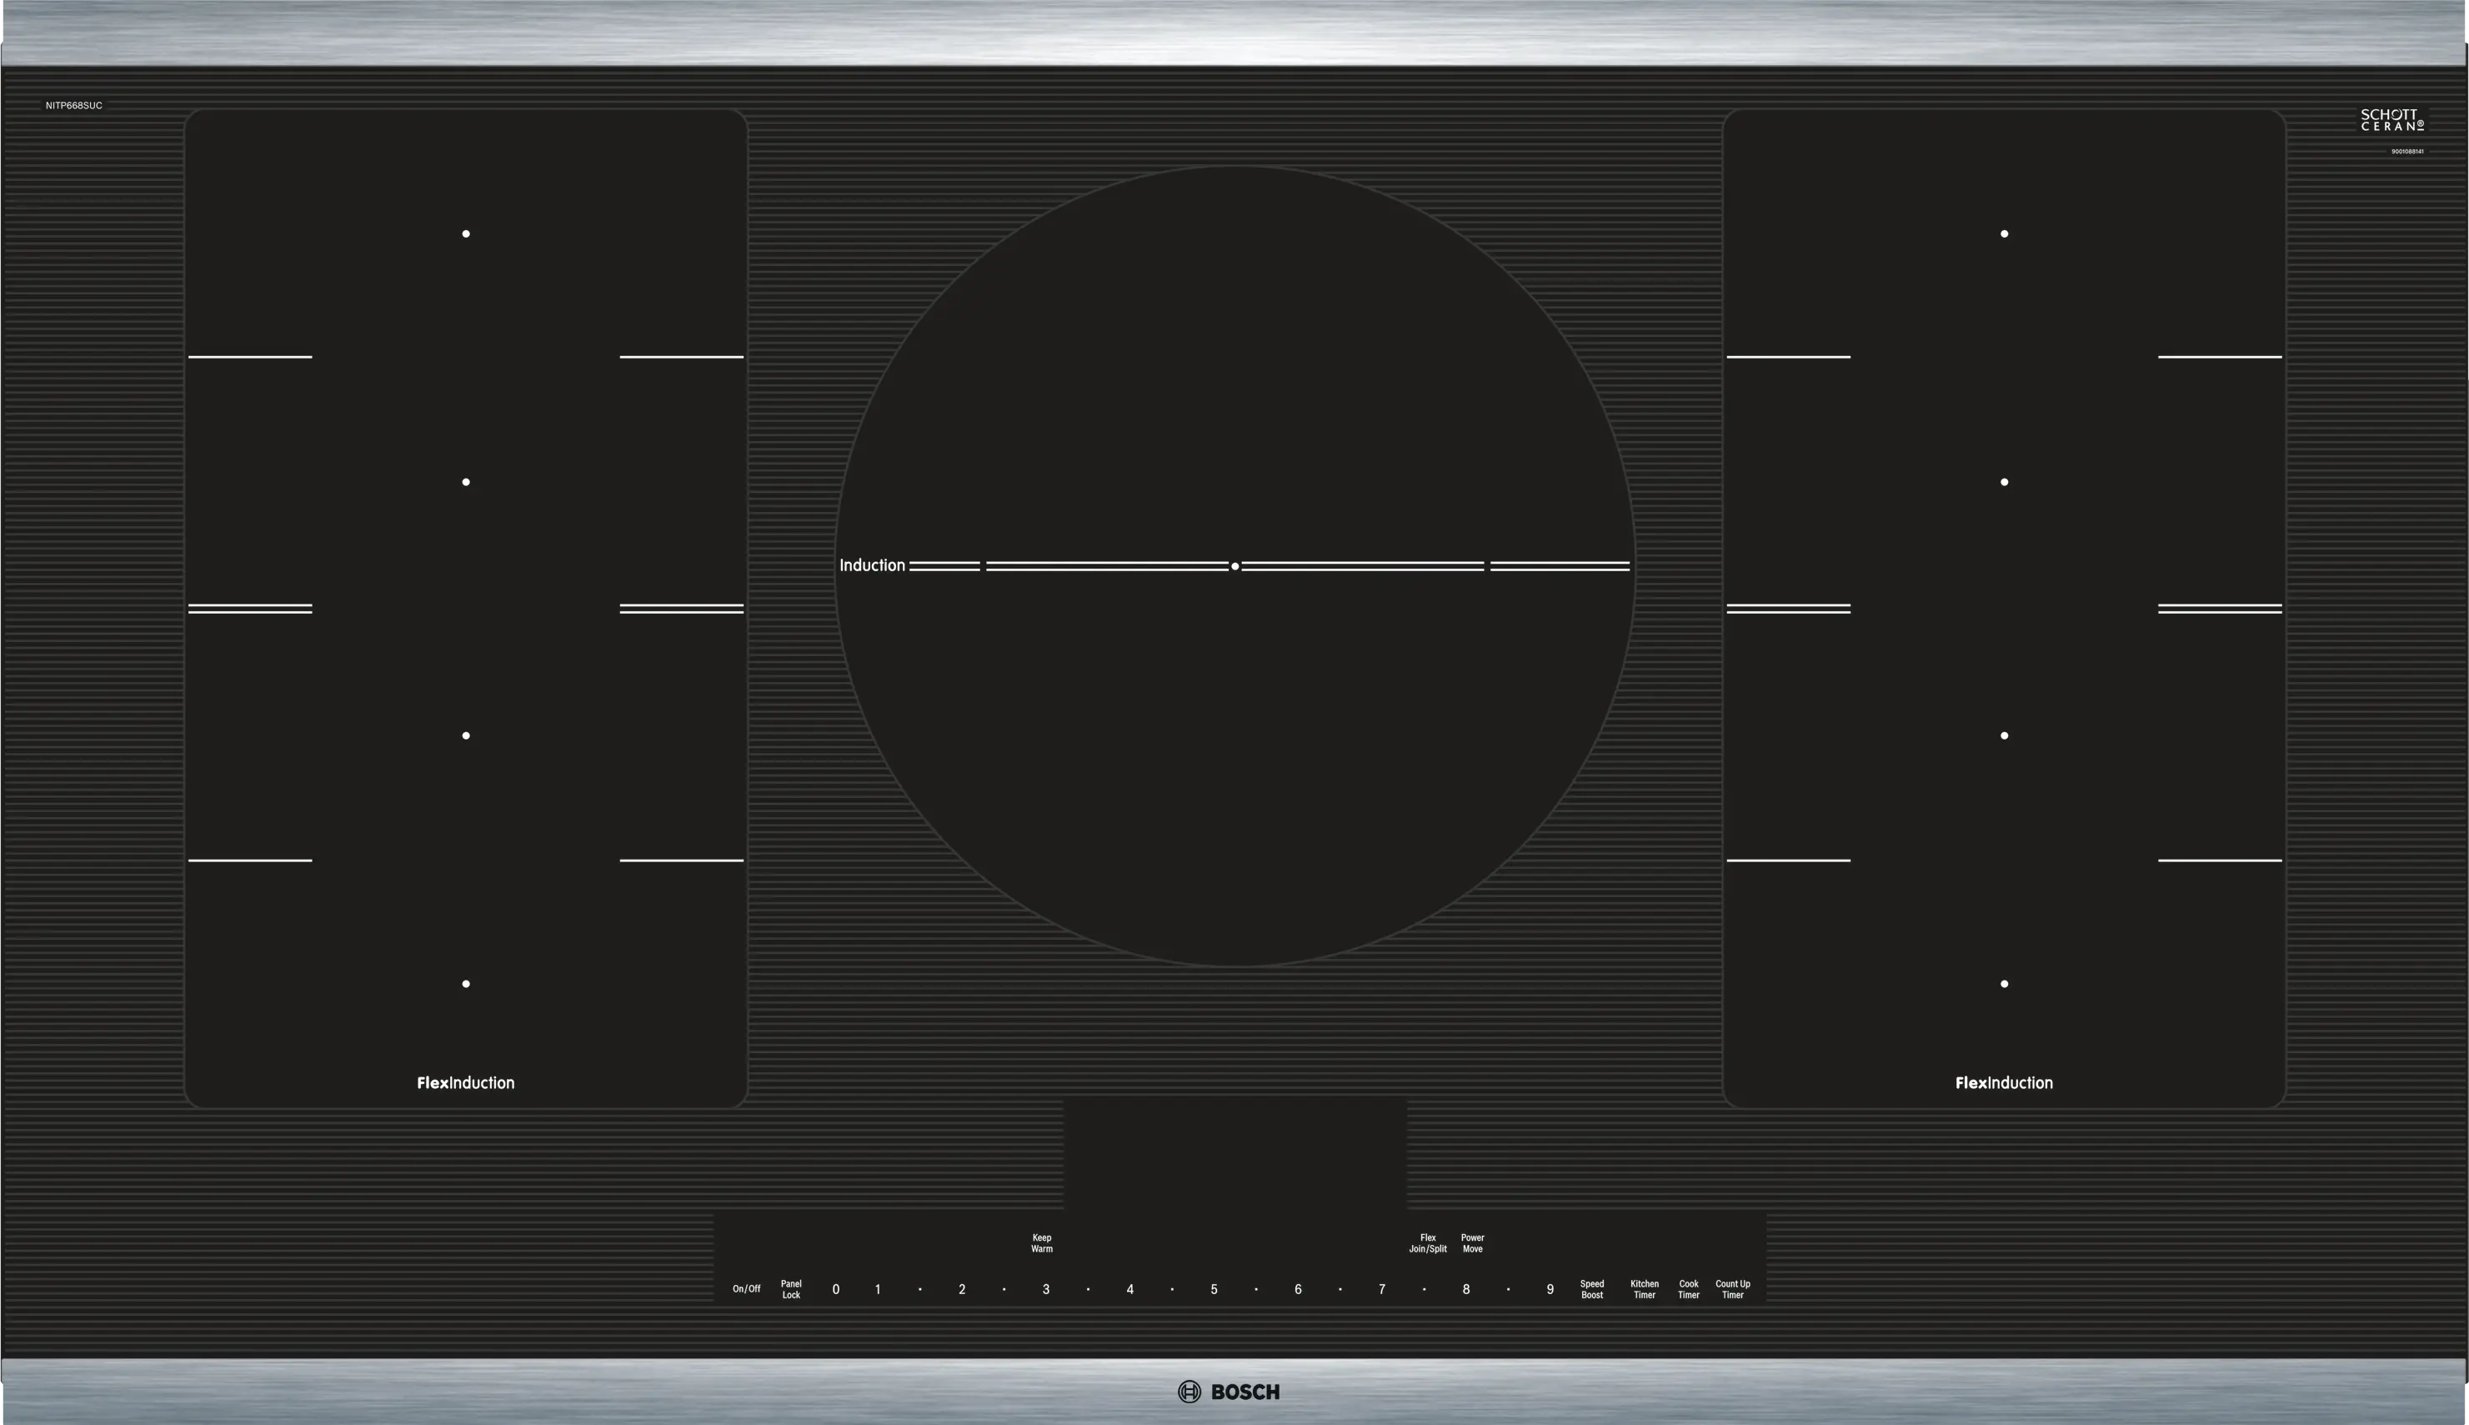The width and height of the screenshot is (2469, 1425).
Task: Tap the Flex Join/Split control
Action: pyautogui.click(x=1427, y=1243)
